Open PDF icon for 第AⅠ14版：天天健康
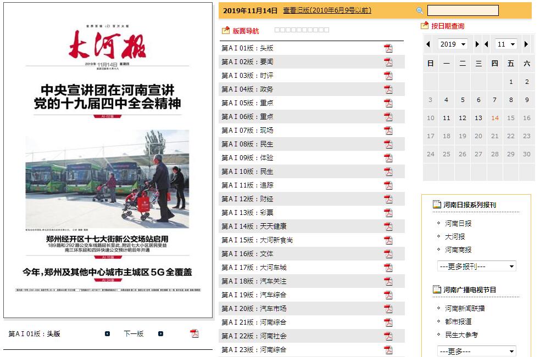Image resolution: width=540 pixels, height=357 pixels. point(388,226)
